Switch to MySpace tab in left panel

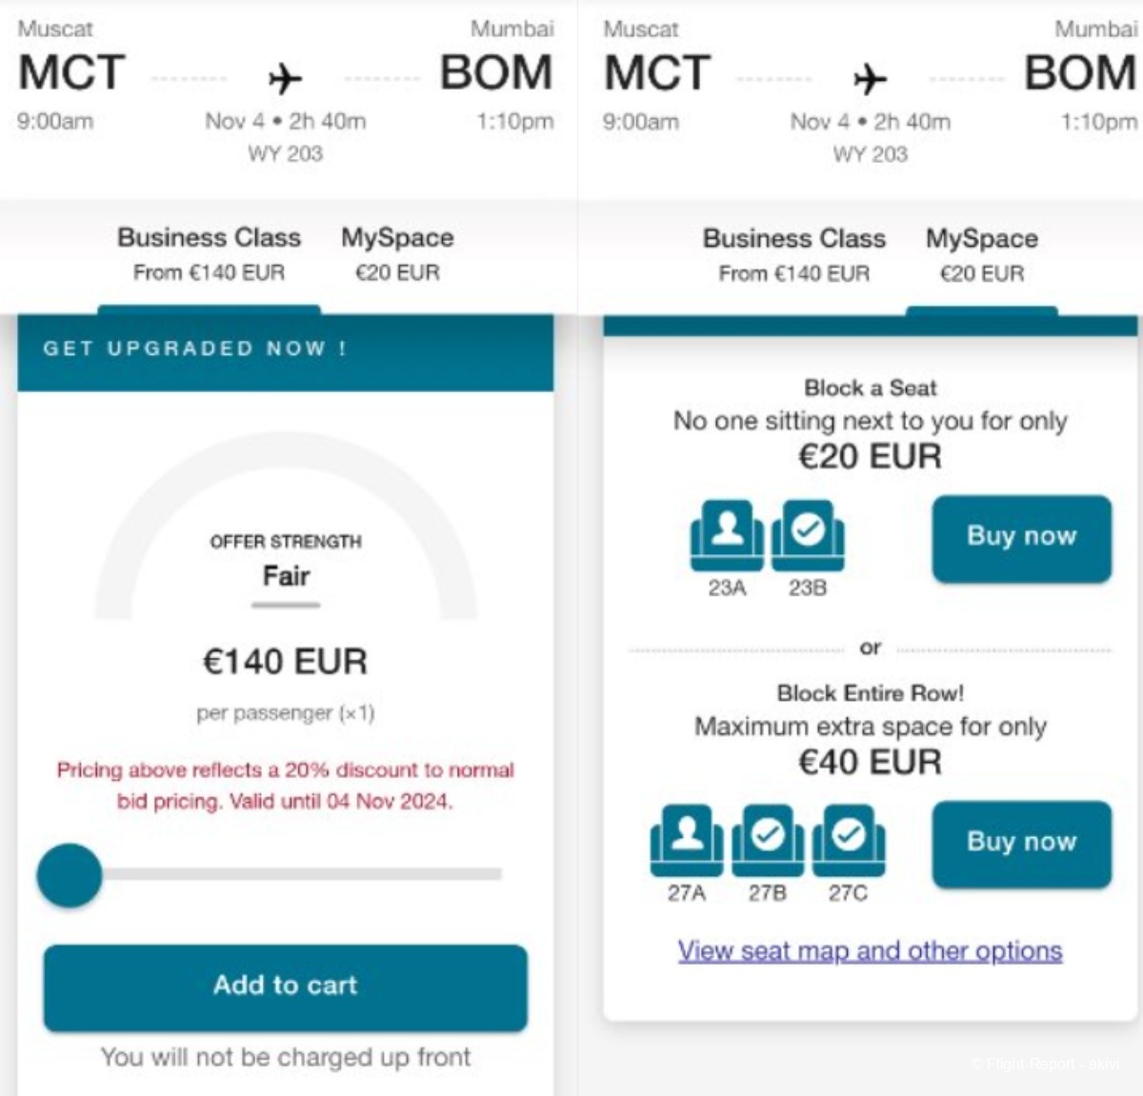[x=397, y=254]
